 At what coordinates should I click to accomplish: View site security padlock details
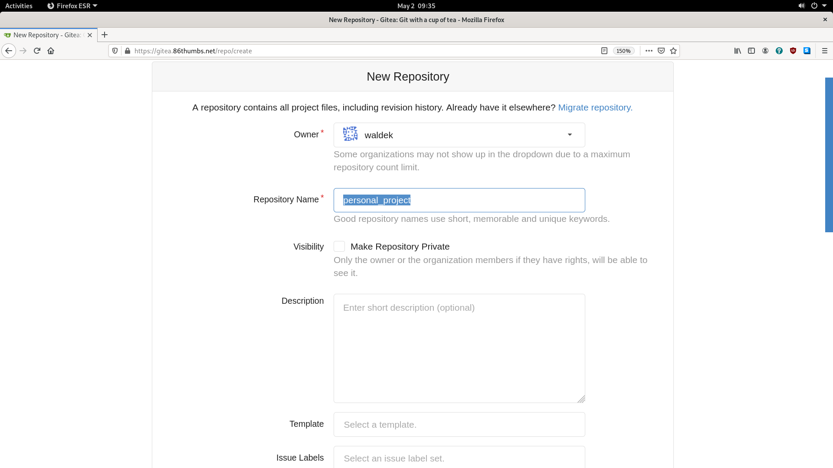(127, 51)
